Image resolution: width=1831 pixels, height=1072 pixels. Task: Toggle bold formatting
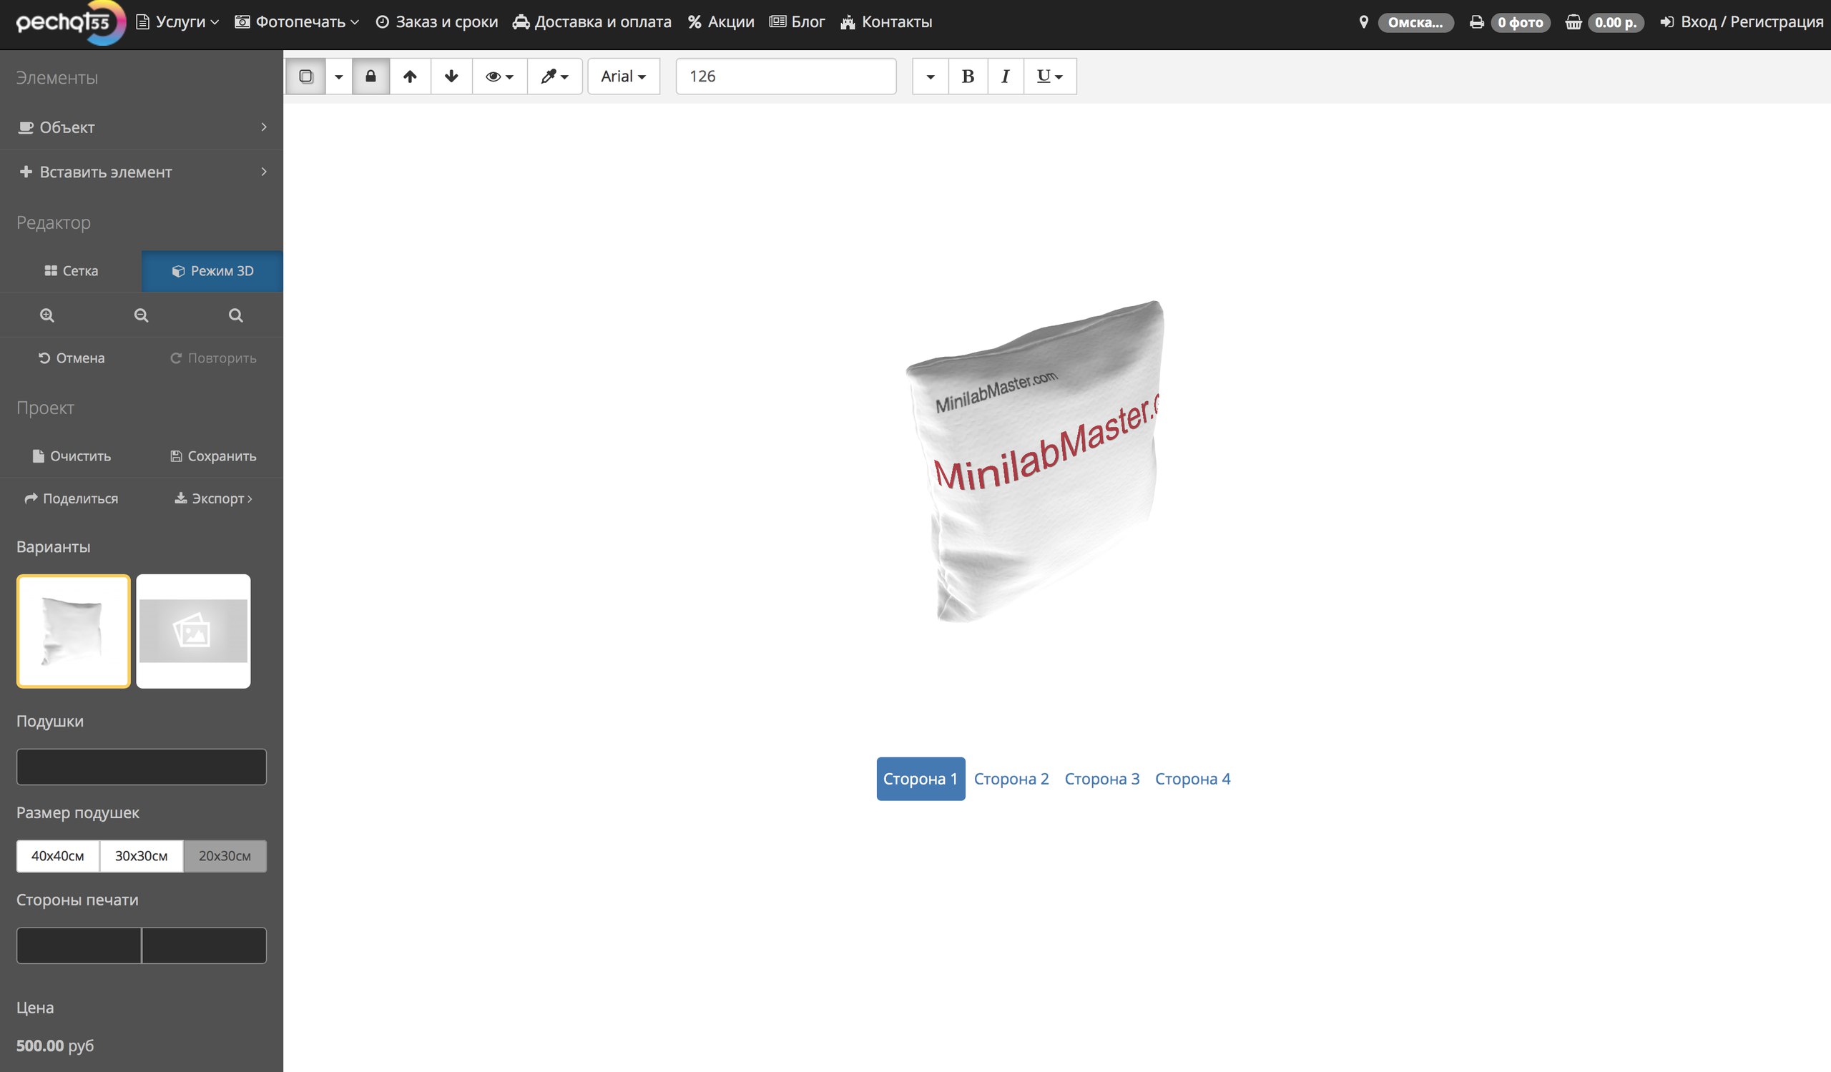[x=968, y=77]
